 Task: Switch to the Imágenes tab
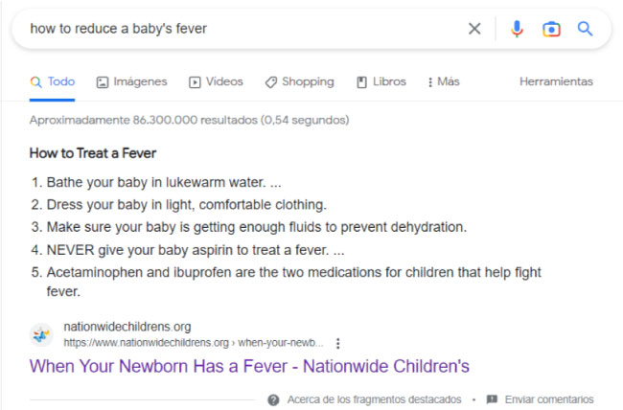tap(132, 81)
